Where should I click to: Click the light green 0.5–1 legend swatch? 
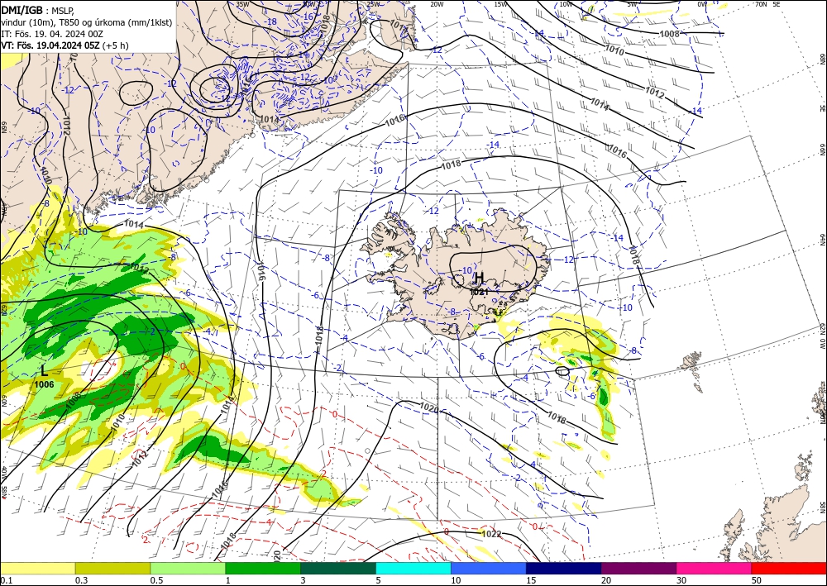pos(188,568)
